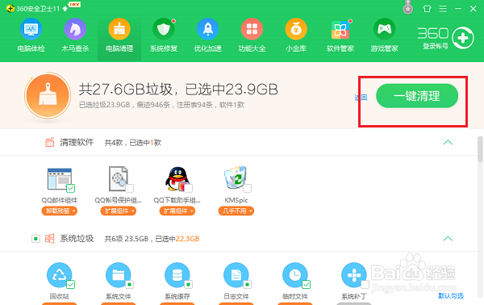
Task: Click the vertical scrollbar thumb
Action: [x=480, y=149]
